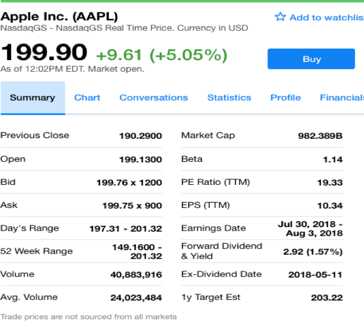Click the 52 Week Range label
This screenshot has height=327, width=364.
pyautogui.click(x=36, y=251)
